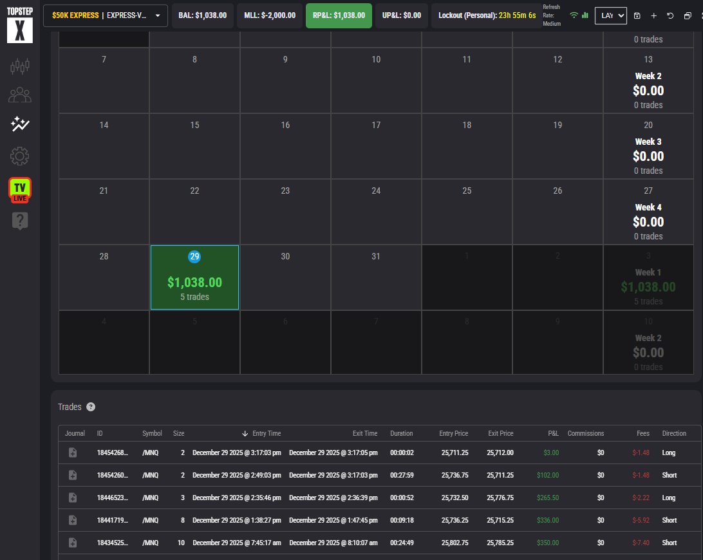The height and width of the screenshot is (560, 703).
Task: Click the $102.00 P&L value
Action: coord(548,475)
